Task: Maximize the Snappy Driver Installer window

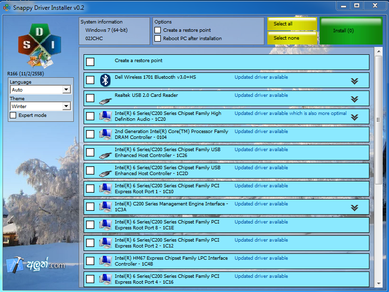Action: tap(357, 6)
